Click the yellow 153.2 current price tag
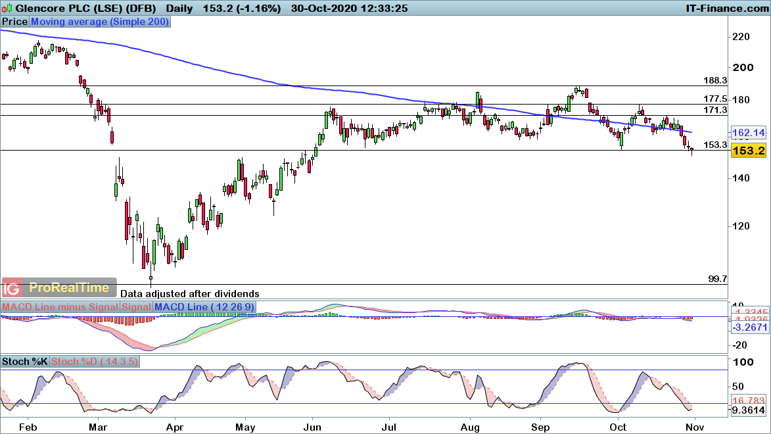Image resolution: width=771 pixels, height=434 pixels. tap(749, 151)
